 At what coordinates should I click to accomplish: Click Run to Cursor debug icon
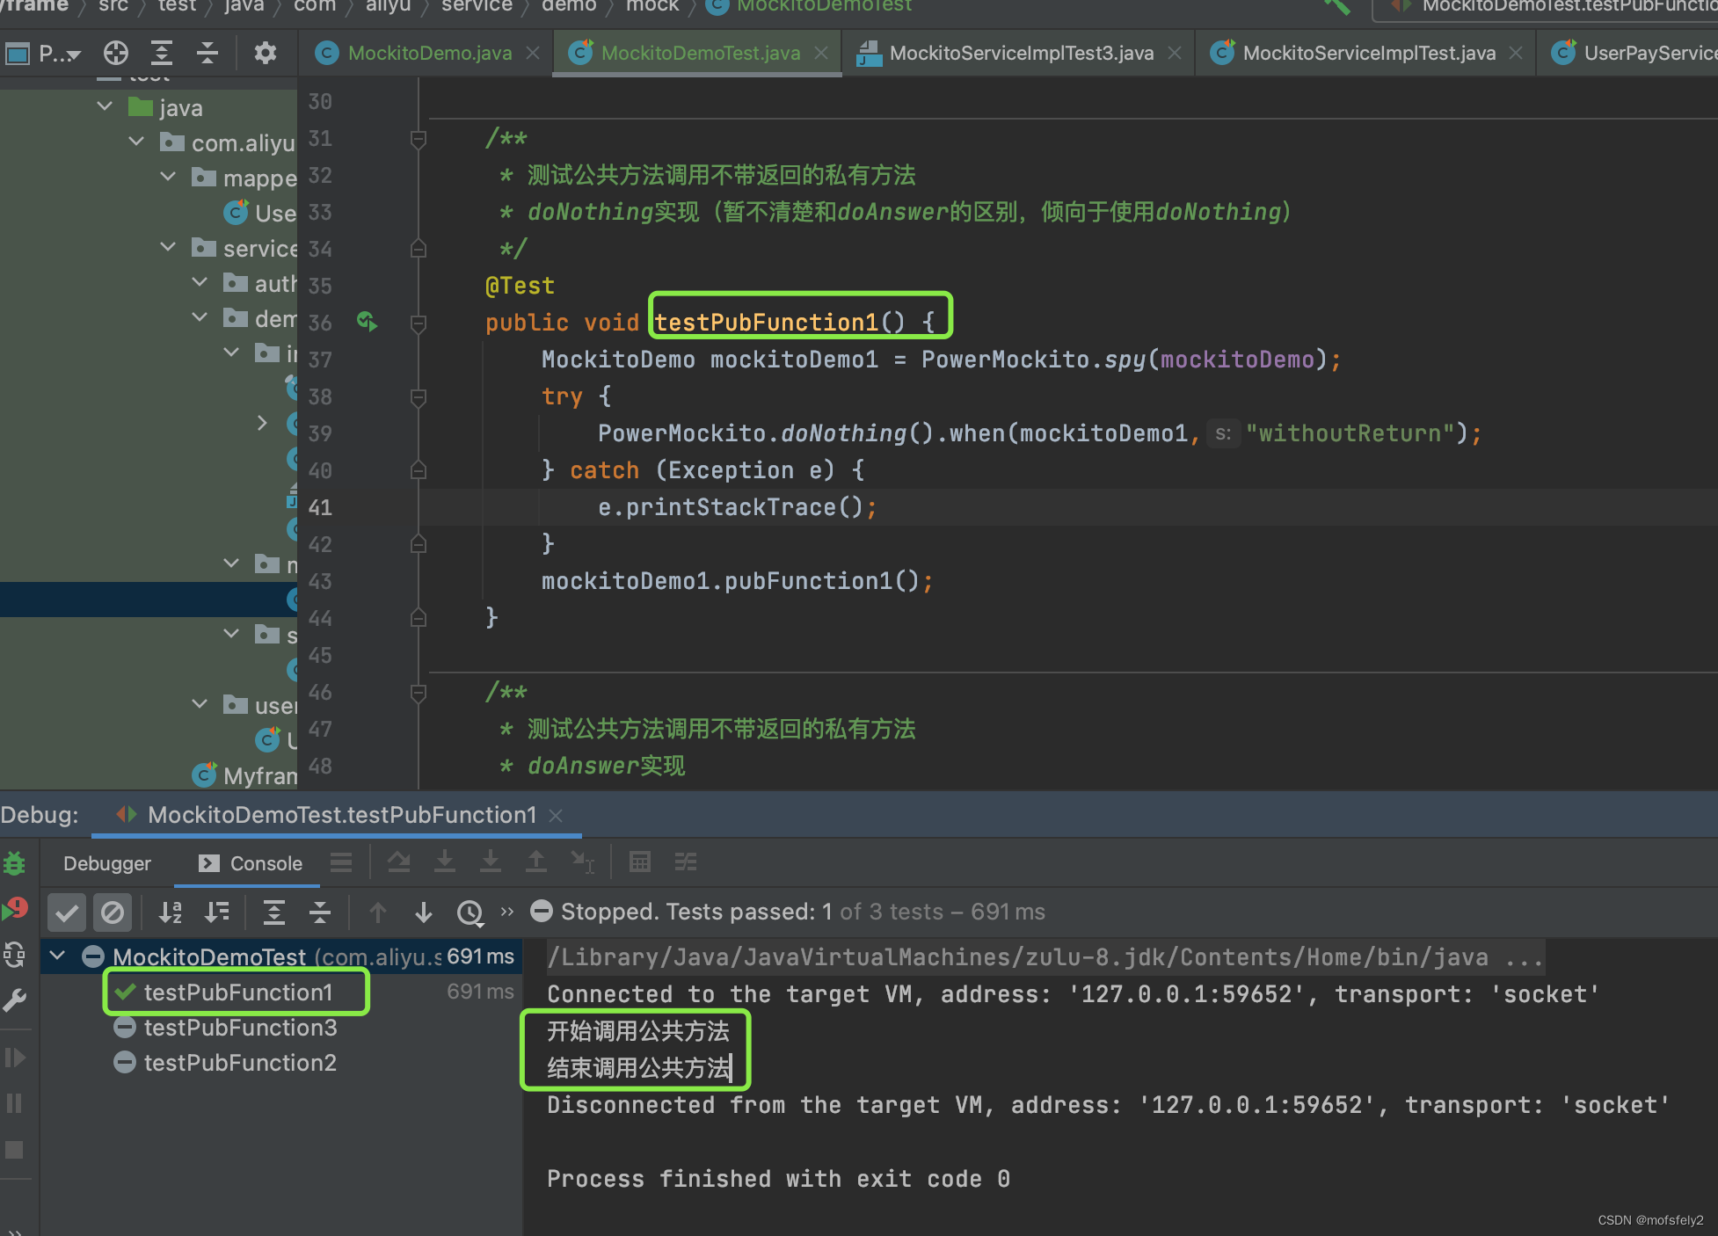(582, 863)
